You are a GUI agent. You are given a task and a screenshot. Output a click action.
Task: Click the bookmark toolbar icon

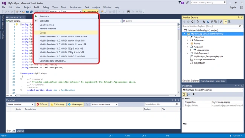pos(129,12)
